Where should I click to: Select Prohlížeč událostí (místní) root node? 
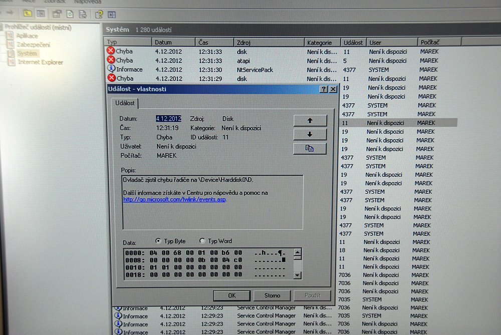coord(38,28)
